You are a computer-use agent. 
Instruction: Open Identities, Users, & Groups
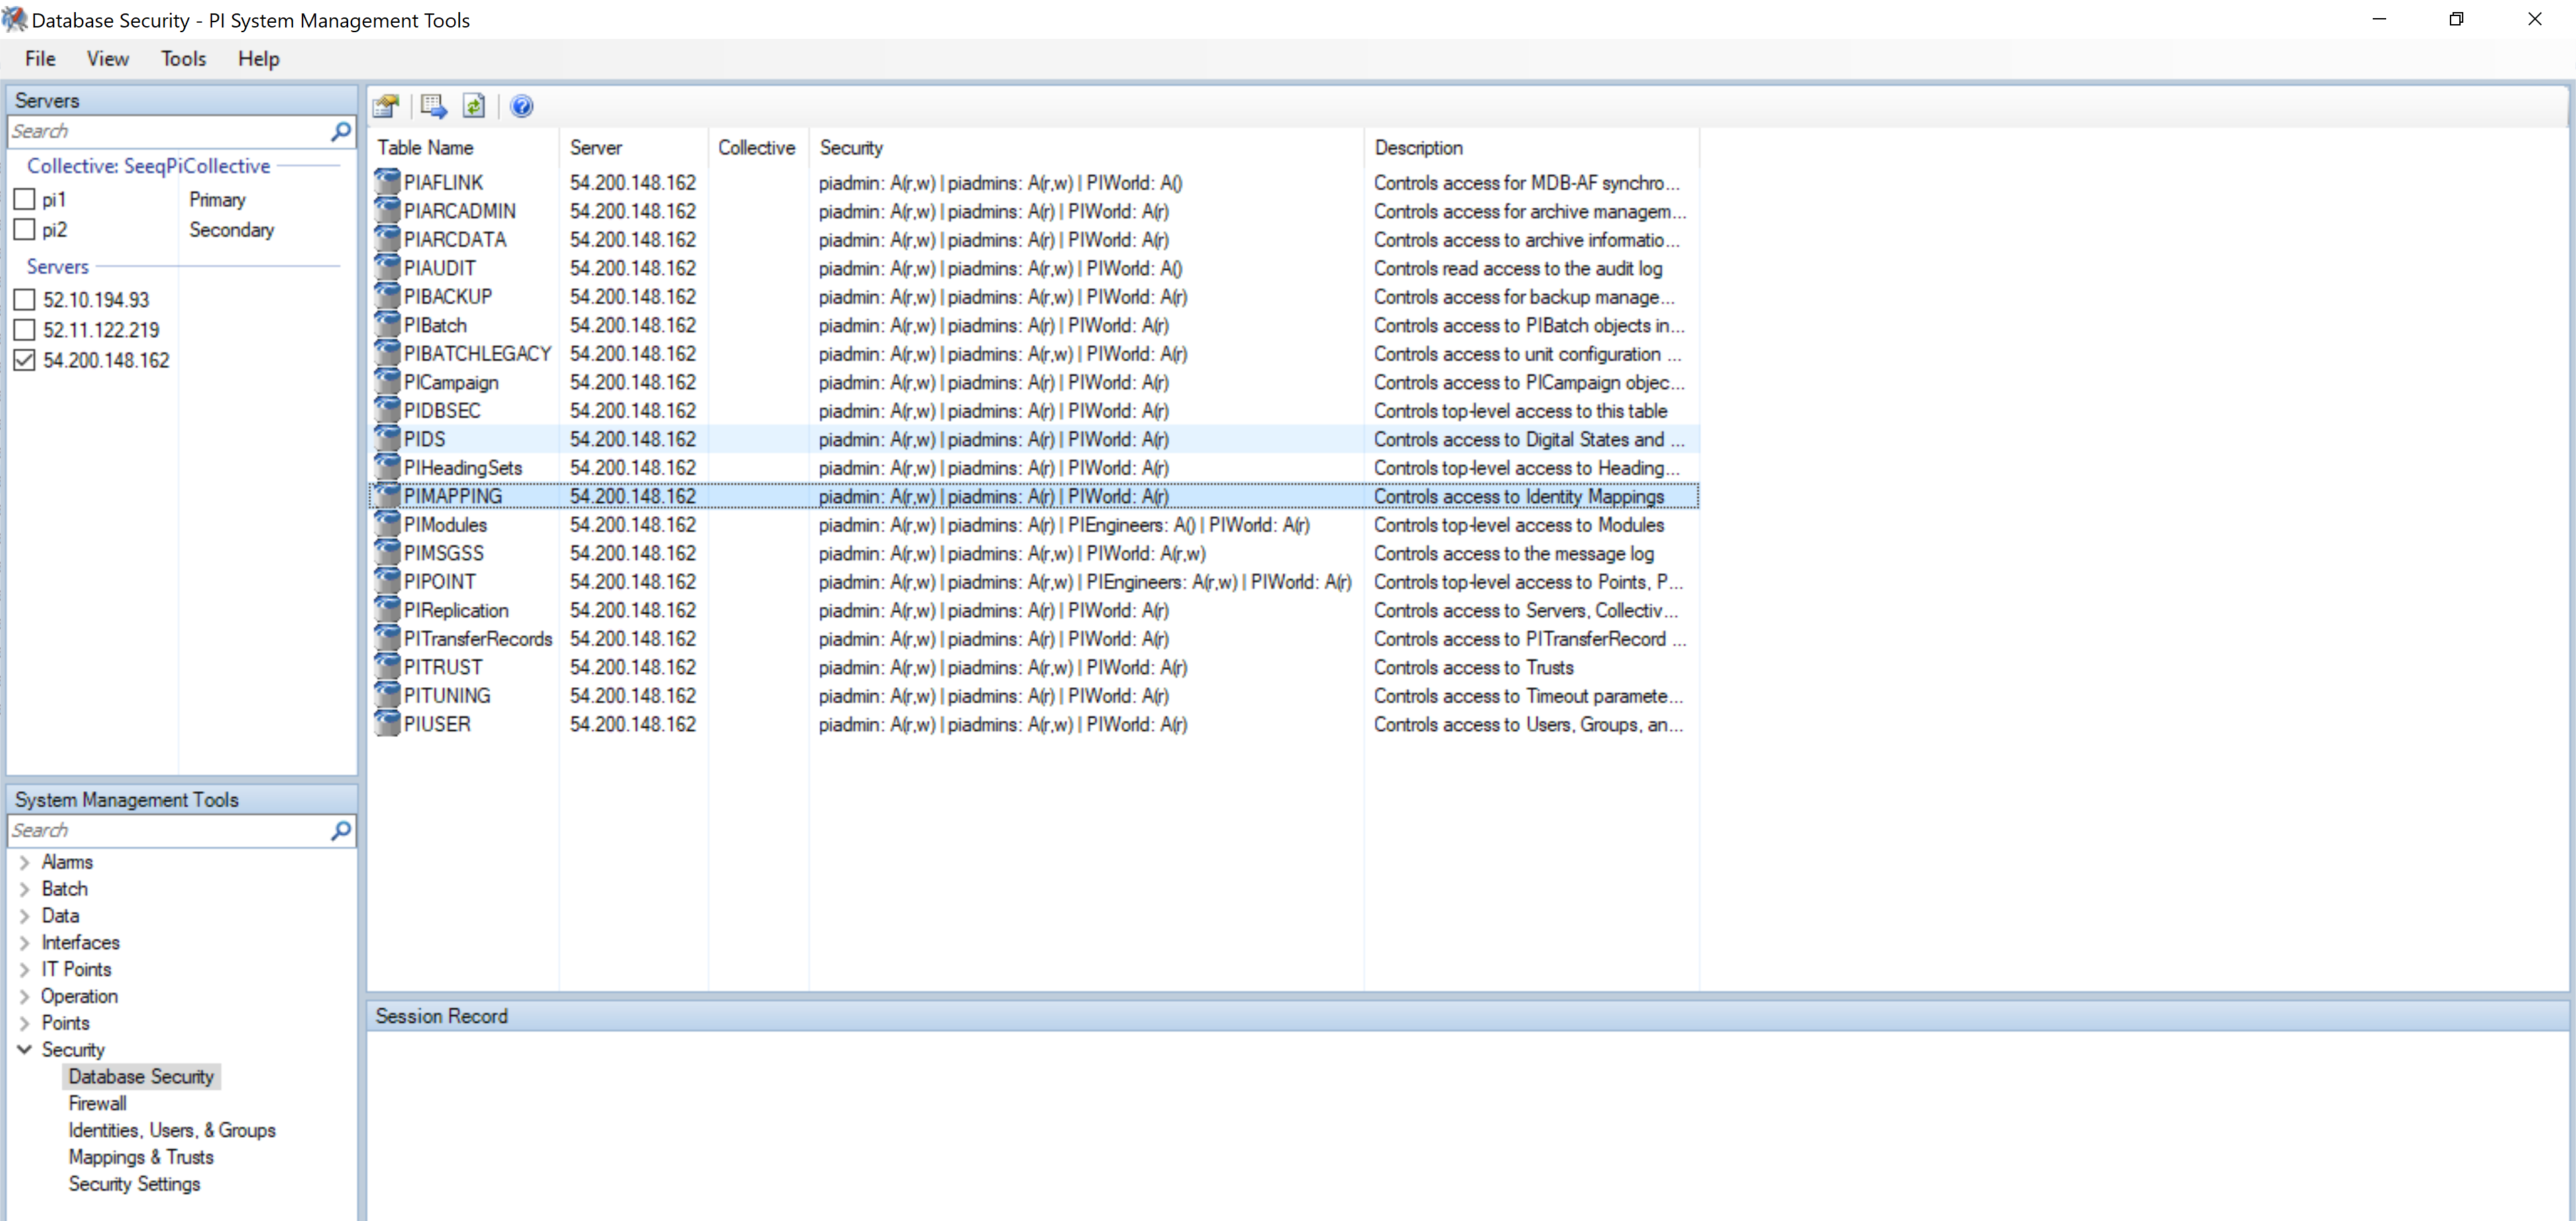[x=172, y=1130]
